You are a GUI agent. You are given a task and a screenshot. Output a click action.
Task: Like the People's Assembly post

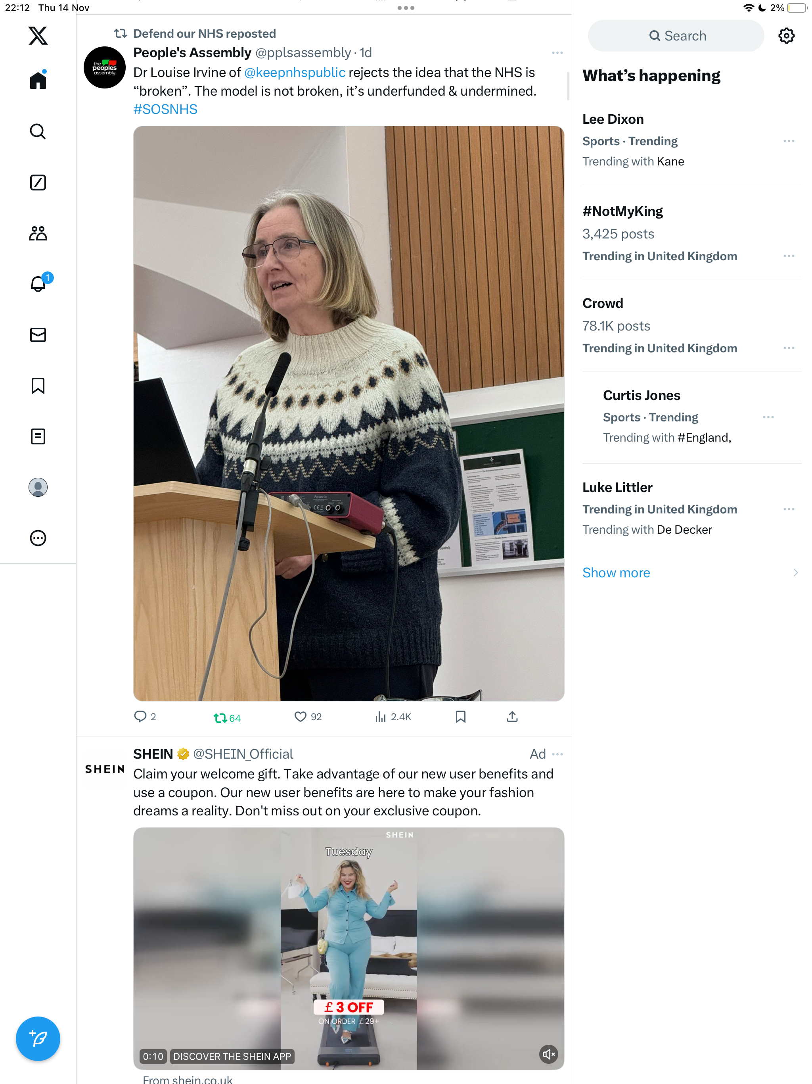(x=308, y=717)
